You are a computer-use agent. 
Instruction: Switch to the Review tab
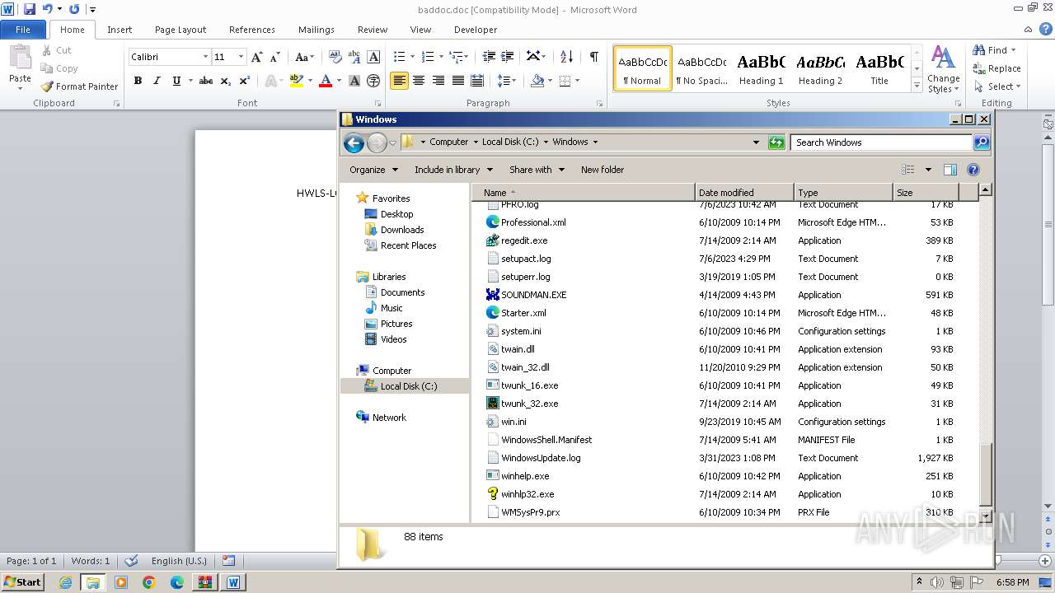(x=373, y=30)
